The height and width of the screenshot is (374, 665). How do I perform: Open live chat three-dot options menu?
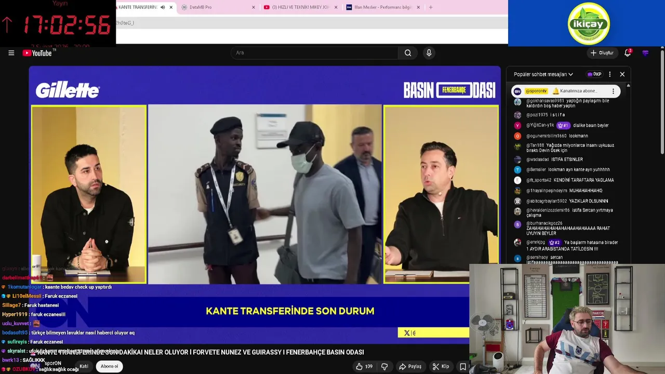pos(609,74)
